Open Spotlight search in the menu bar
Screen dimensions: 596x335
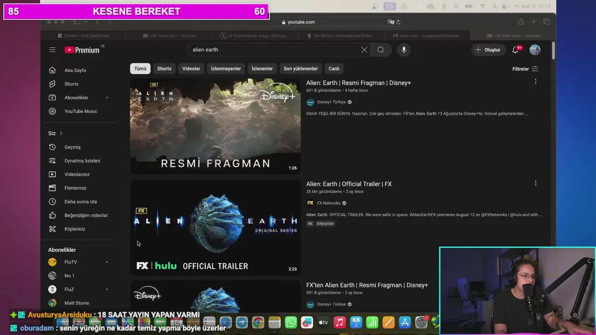point(495,6)
